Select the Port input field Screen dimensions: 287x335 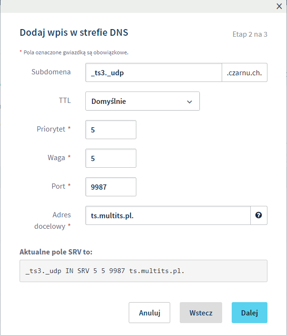click(111, 187)
